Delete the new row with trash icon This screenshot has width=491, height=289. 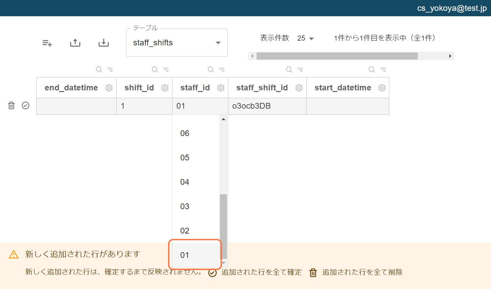tap(12, 106)
